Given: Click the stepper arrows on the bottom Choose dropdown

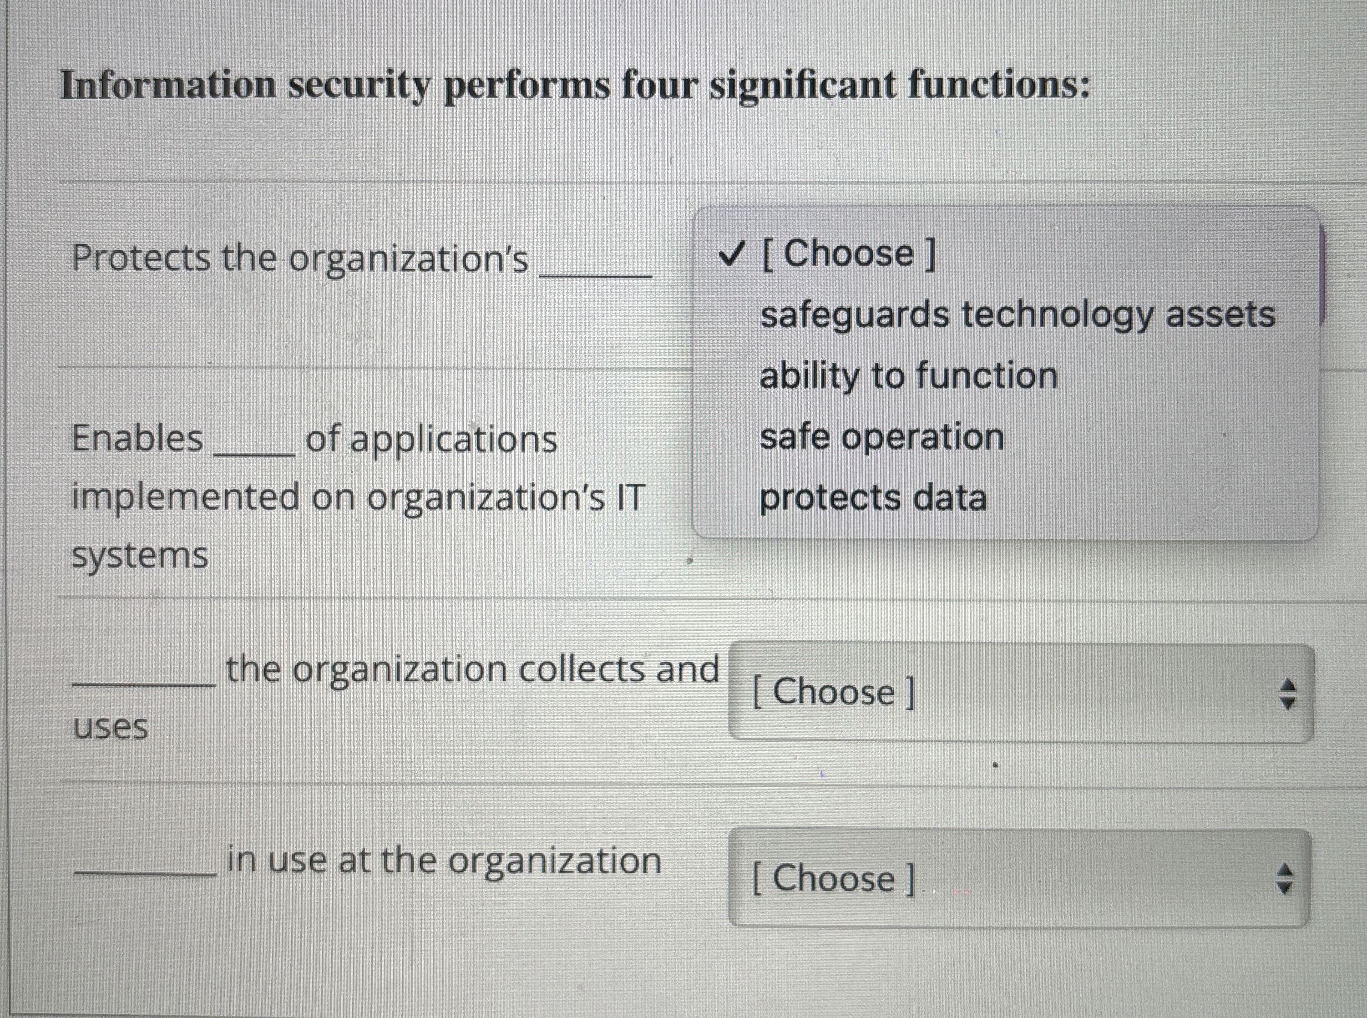Looking at the screenshot, I should pyautogui.click(x=1285, y=878).
